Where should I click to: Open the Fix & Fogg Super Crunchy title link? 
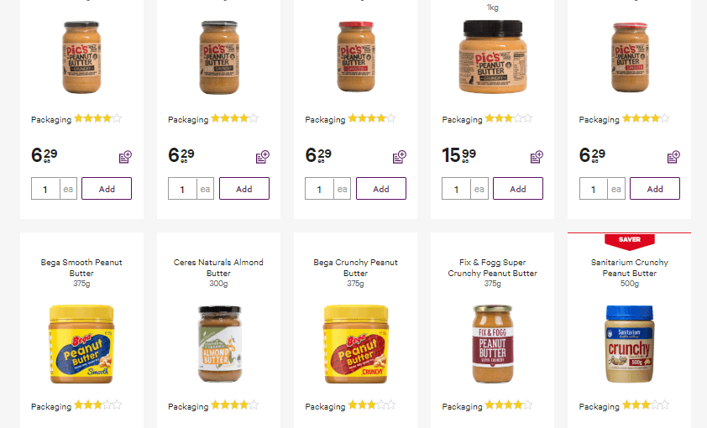492,268
